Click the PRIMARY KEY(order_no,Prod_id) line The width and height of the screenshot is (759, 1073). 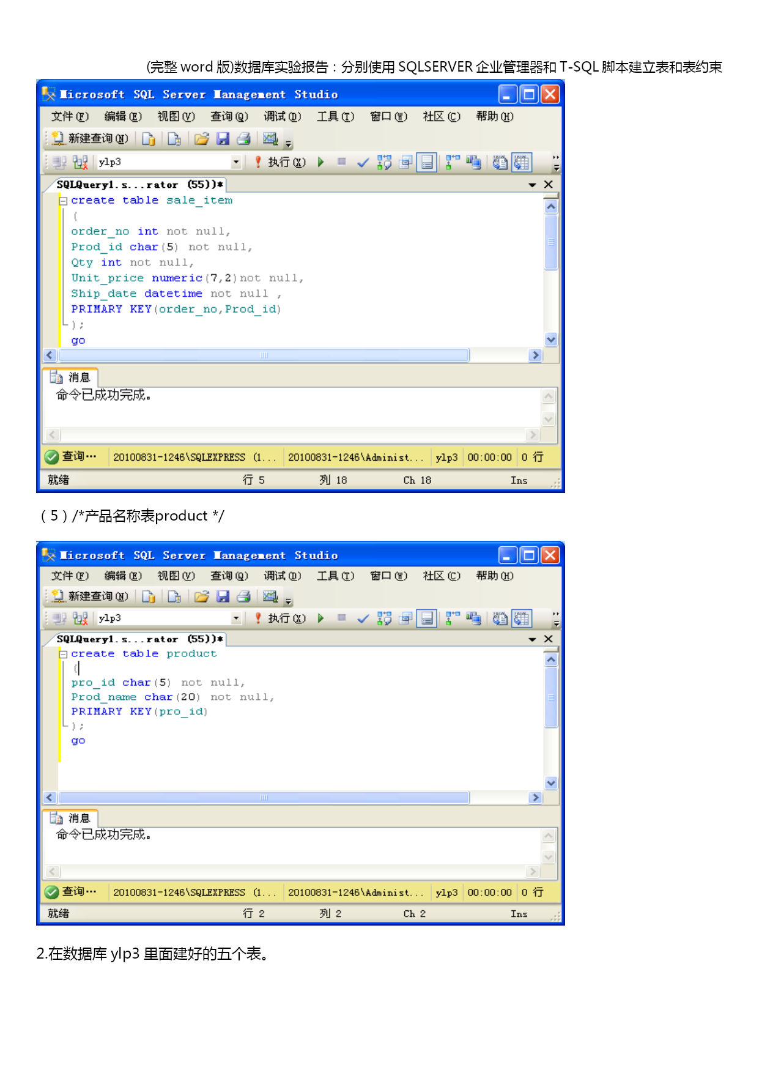(x=176, y=310)
